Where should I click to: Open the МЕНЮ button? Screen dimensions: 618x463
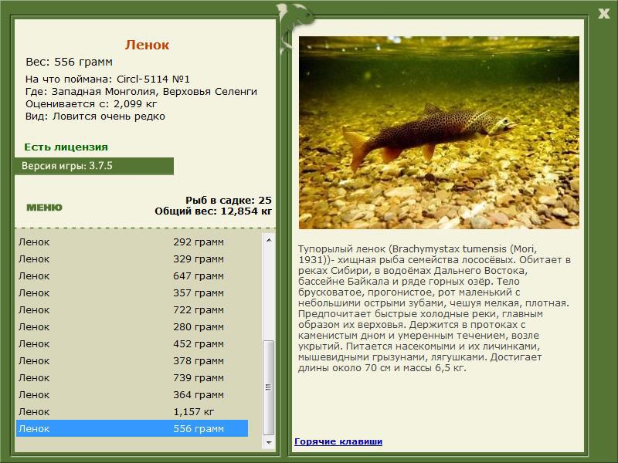44,208
